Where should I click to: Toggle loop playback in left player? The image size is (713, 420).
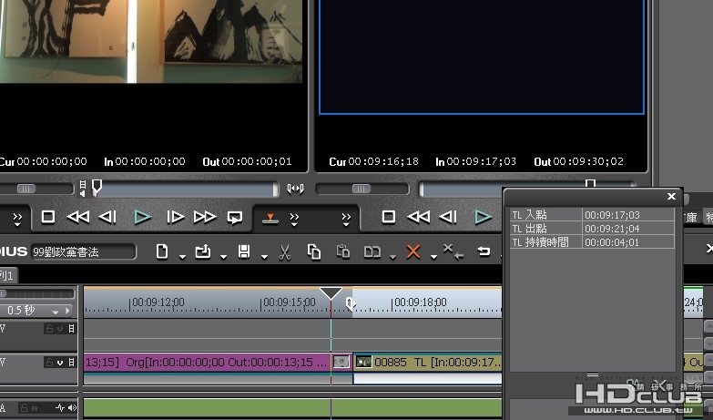(235, 218)
